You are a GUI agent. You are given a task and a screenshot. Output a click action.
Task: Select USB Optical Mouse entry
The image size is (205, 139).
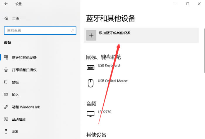click(113, 81)
